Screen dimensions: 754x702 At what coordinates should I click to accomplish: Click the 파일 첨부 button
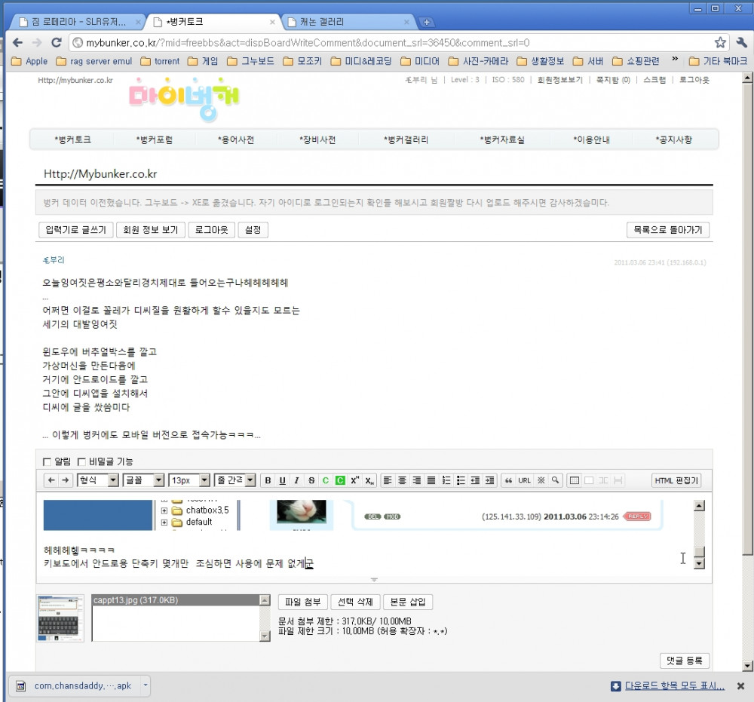[x=303, y=602]
